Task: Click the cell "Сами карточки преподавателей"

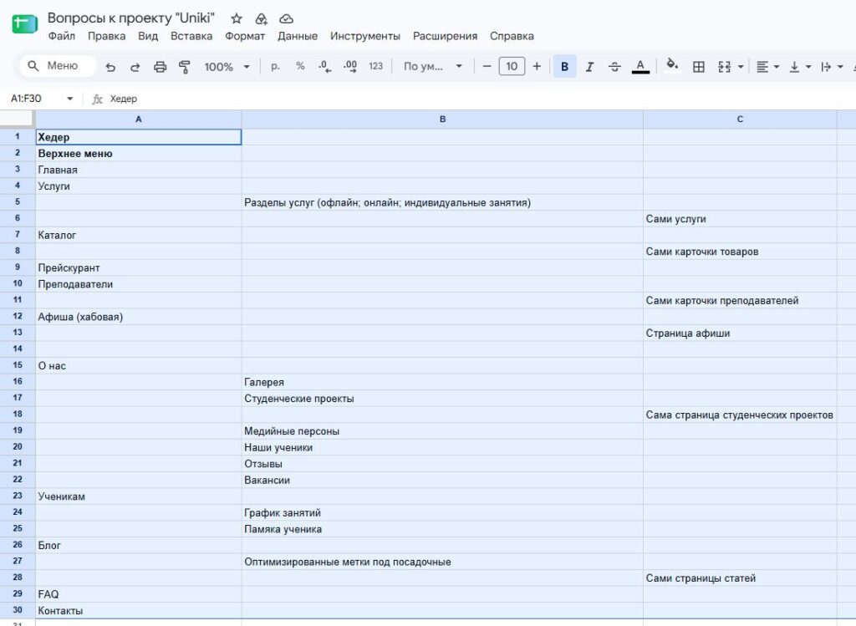Action: [740, 300]
